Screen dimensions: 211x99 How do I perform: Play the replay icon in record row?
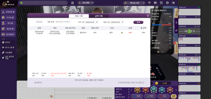point(122,32)
